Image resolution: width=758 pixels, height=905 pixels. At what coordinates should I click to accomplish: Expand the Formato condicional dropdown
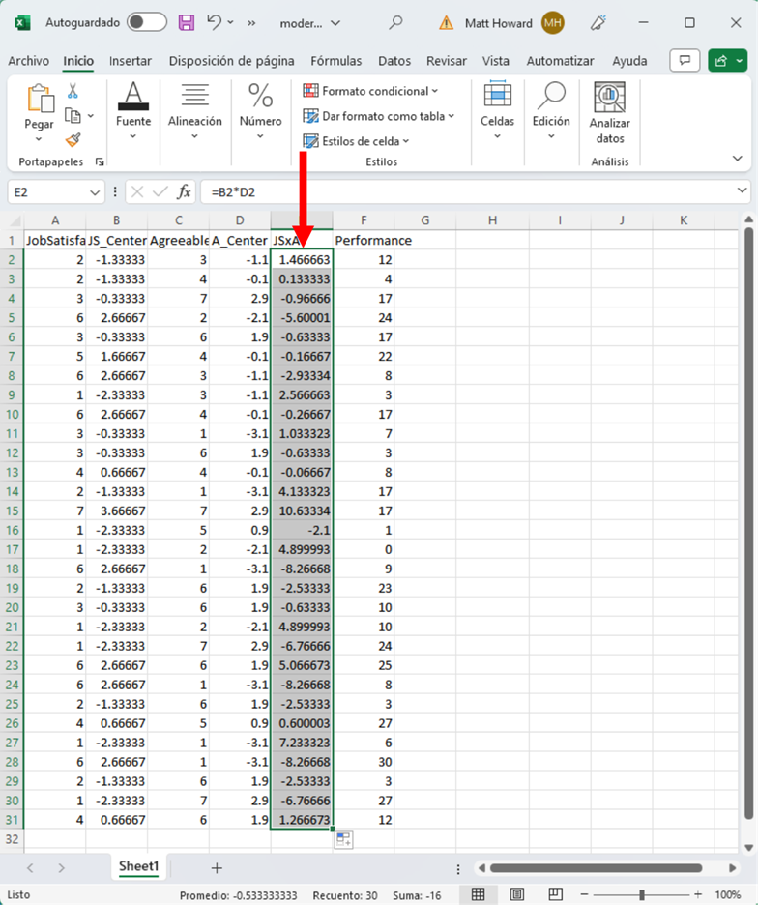click(370, 91)
